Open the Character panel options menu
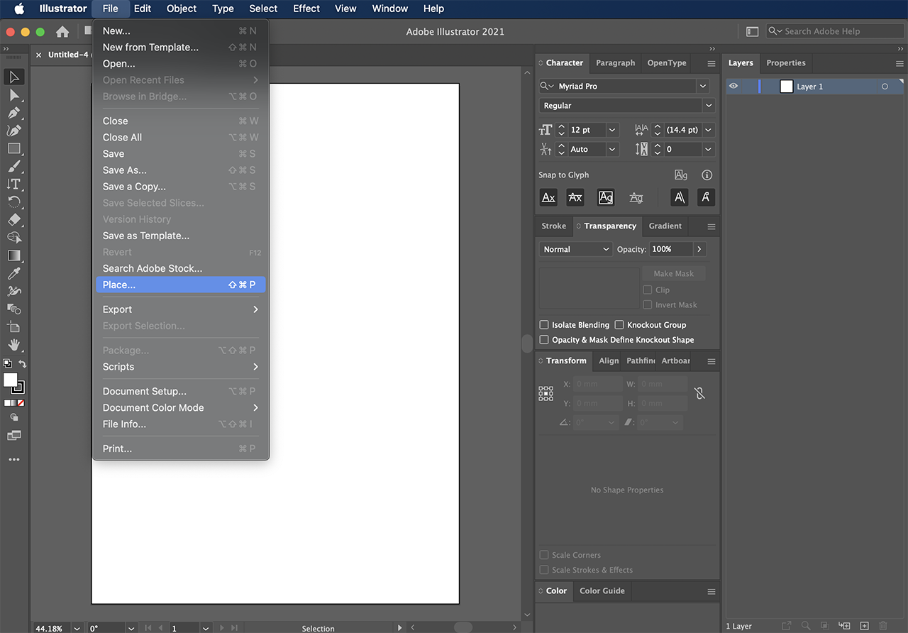The height and width of the screenshot is (633, 908). click(711, 63)
